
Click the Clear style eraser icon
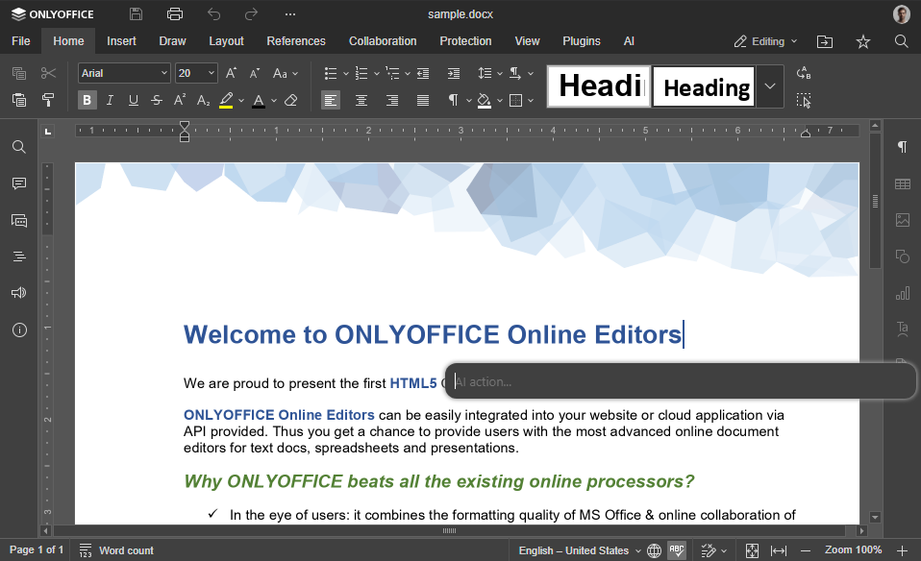[291, 100]
